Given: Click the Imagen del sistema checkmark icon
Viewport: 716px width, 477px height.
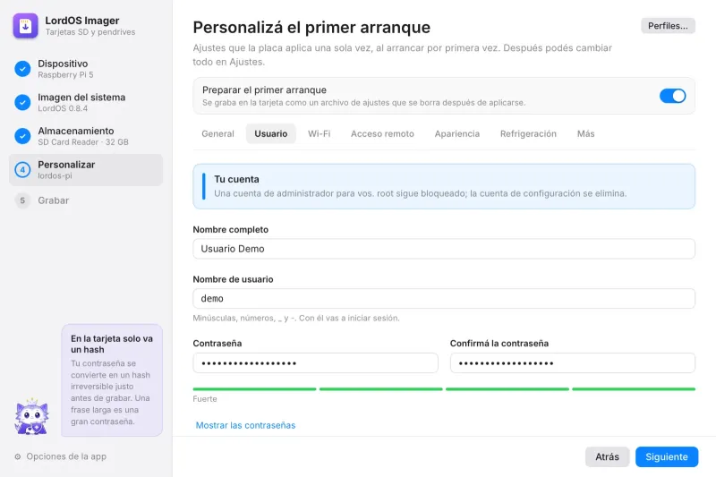Looking at the screenshot, I should pyautogui.click(x=22, y=102).
